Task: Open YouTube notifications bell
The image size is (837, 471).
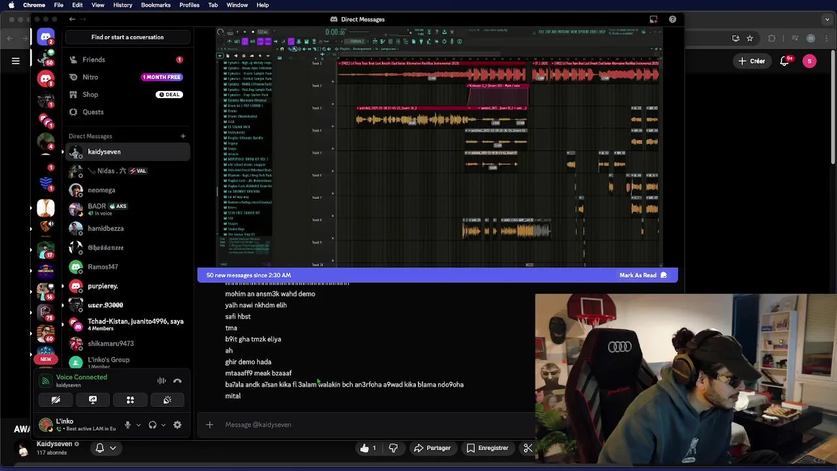Action: pyautogui.click(x=785, y=61)
